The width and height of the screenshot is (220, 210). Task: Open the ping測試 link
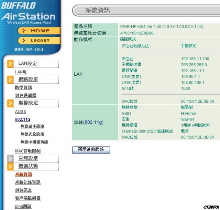coord(23,206)
